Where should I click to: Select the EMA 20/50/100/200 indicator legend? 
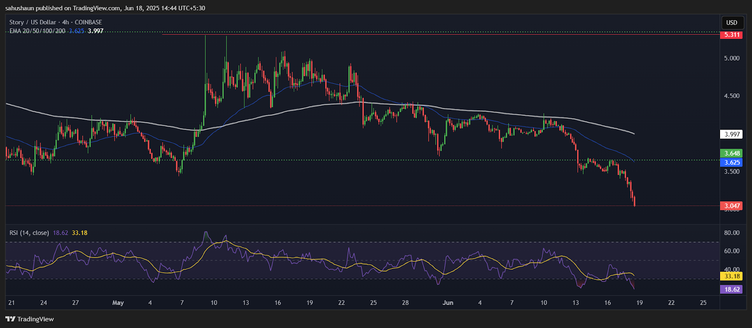(38, 31)
